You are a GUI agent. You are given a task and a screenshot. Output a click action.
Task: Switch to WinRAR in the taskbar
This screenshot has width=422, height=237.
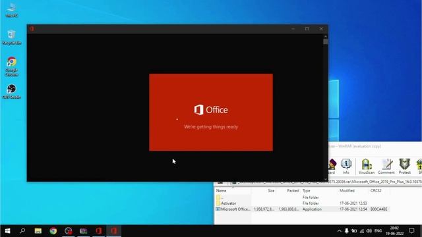[84, 231]
